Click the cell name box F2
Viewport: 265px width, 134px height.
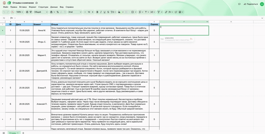tap(5, 18)
